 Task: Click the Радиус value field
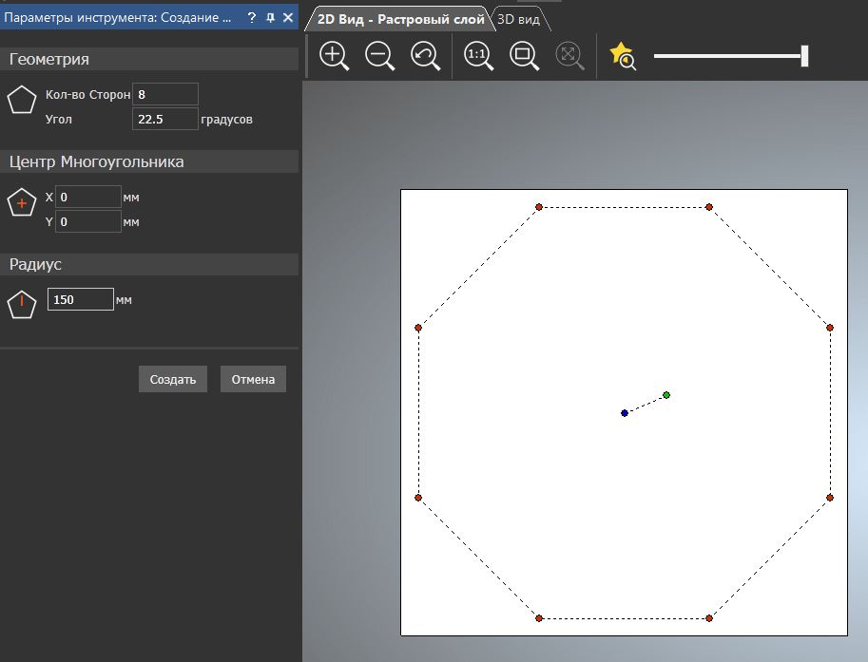click(x=81, y=299)
